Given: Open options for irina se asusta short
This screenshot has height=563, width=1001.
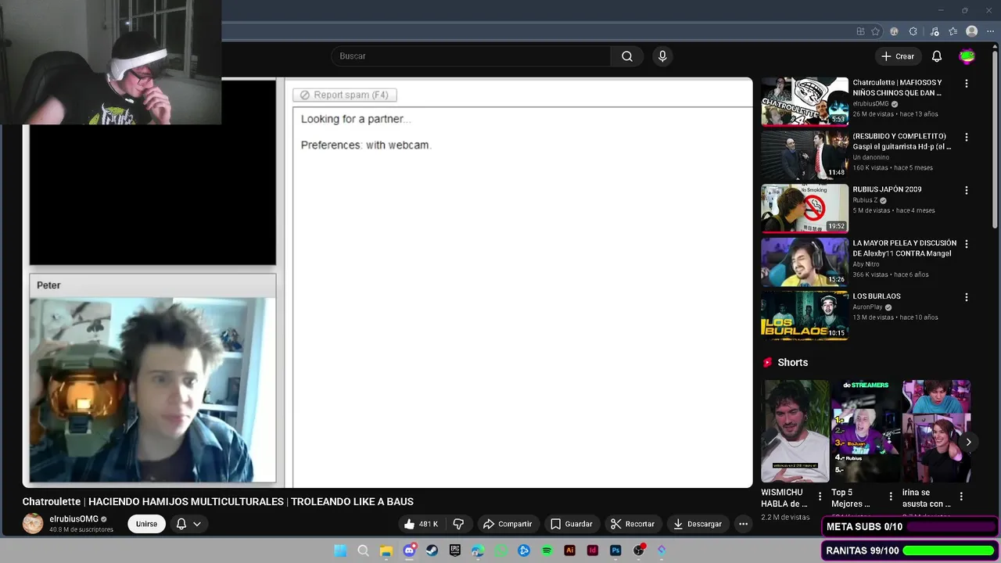Looking at the screenshot, I should (x=961, y=497).
